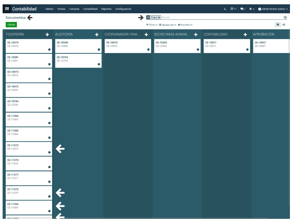Screen dimensions: 296x222
Task: Switch to kanban view
Action: tap(278, 25)
